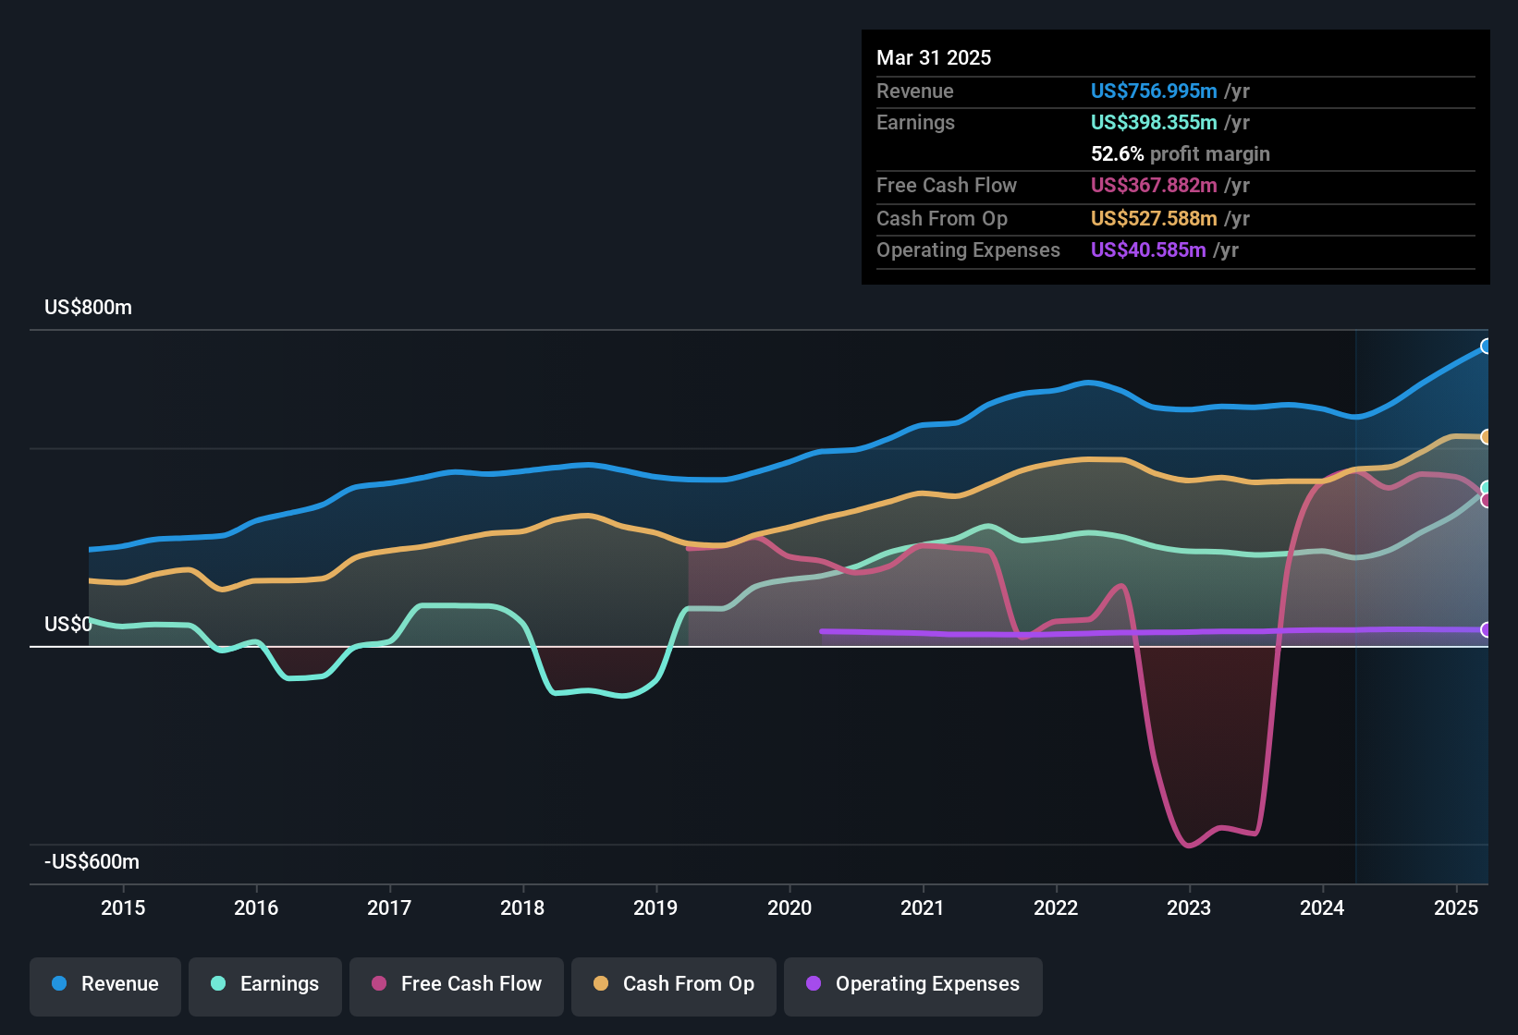Select the Revenue endpoint marker on the chart

[x=1487, y=347]
